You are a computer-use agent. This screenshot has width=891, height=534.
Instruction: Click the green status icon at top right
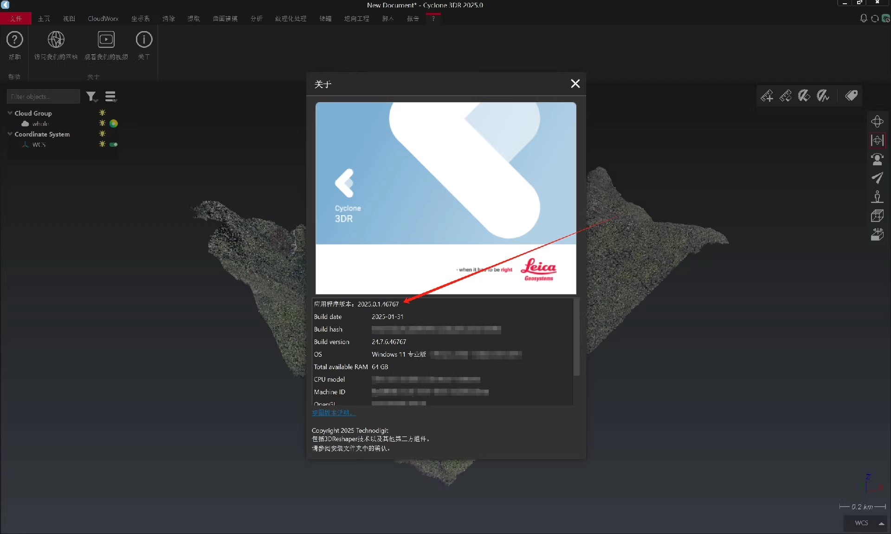tap(886, 19)
